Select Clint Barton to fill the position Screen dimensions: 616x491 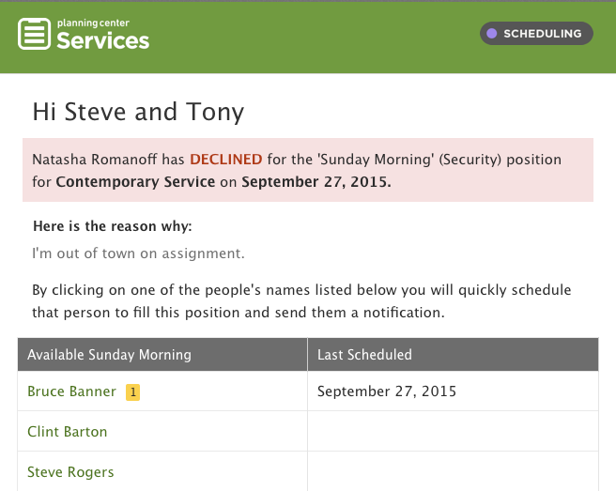68,432
